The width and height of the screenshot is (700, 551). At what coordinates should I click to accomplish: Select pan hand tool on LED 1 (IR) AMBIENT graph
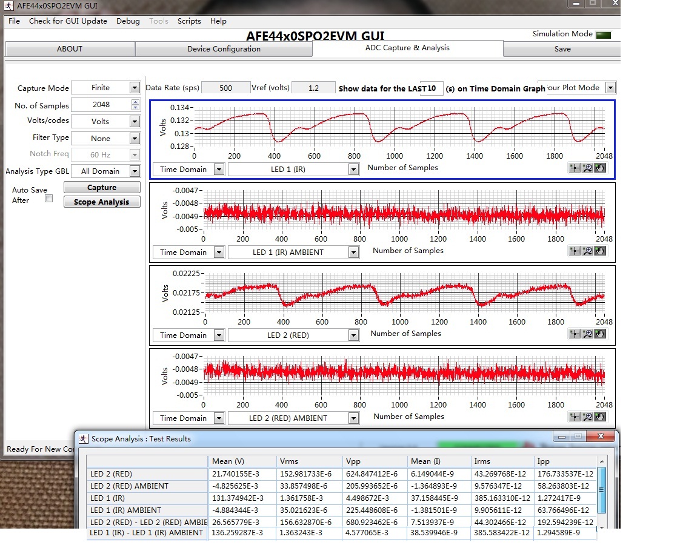[601, 251]
